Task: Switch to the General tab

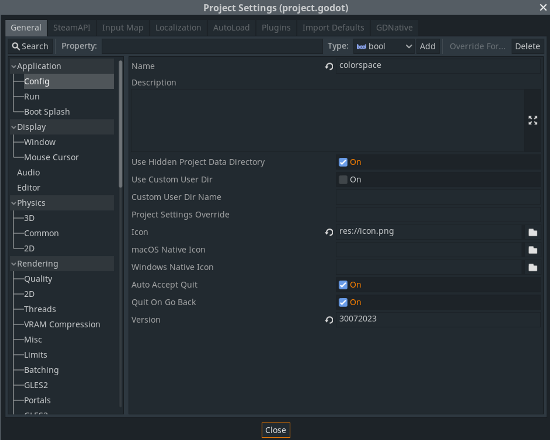Action: [26, 28]
